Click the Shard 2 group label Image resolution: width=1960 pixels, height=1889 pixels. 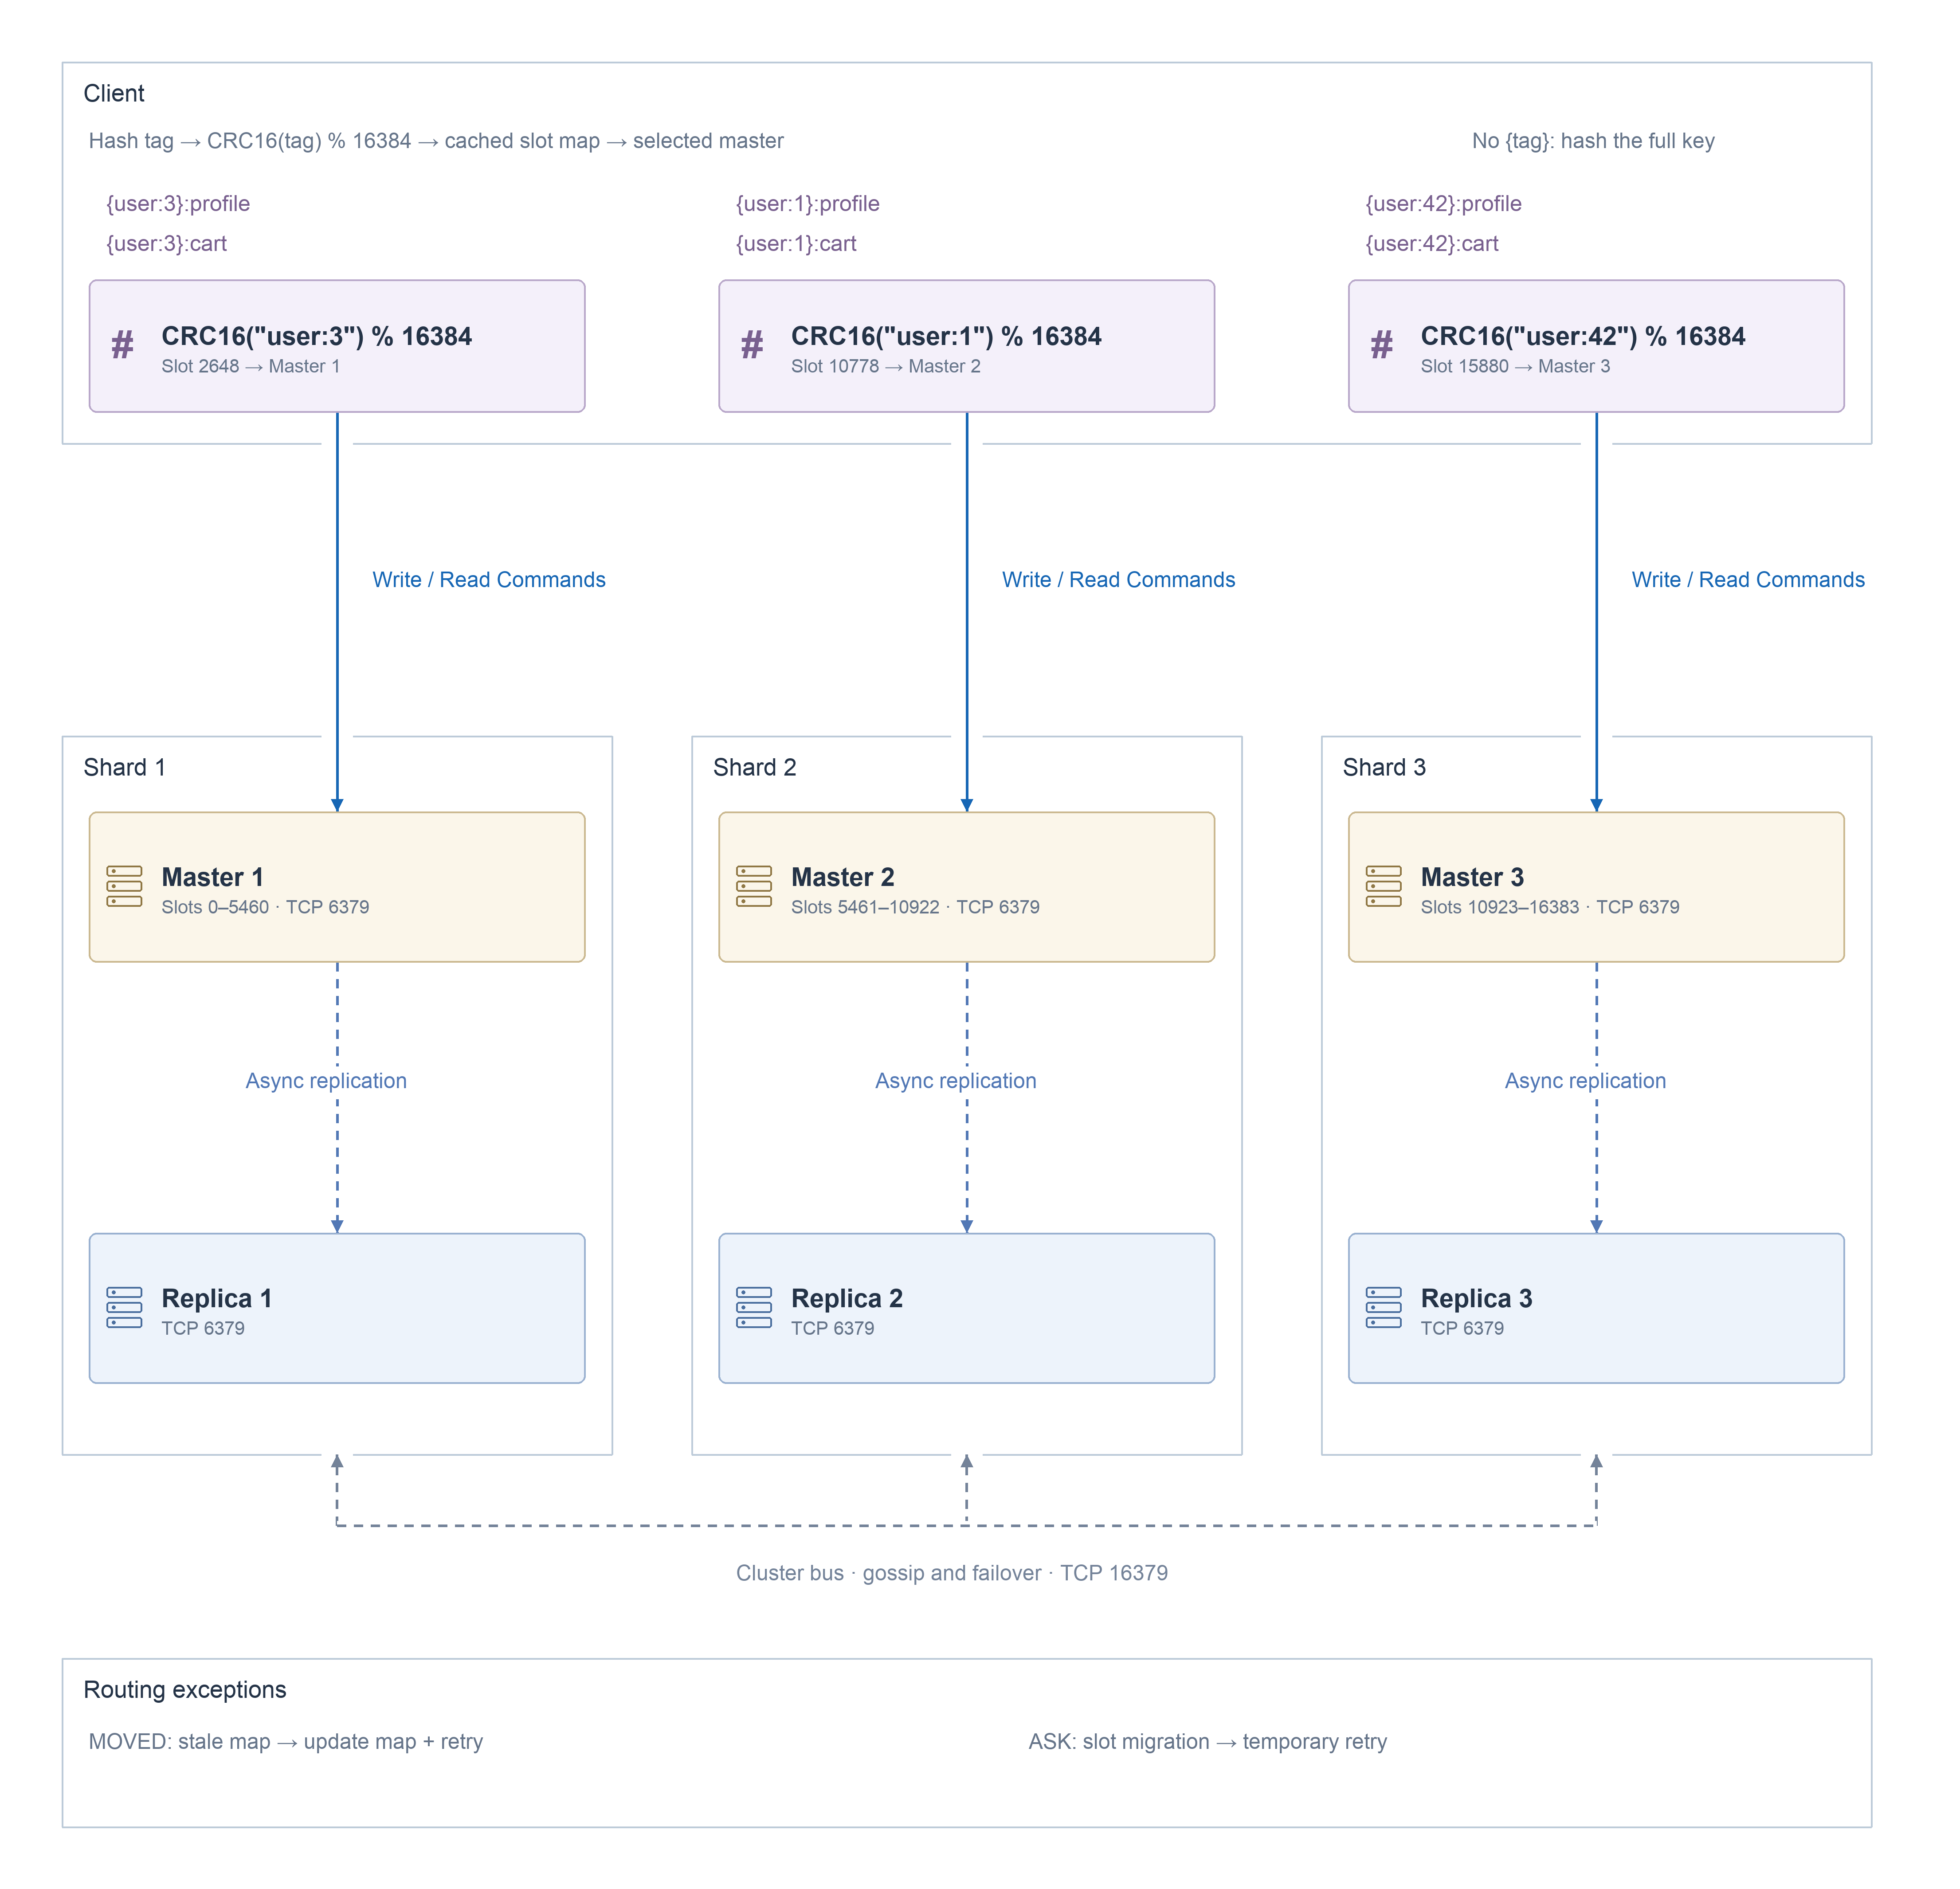[x=755, y=767]
